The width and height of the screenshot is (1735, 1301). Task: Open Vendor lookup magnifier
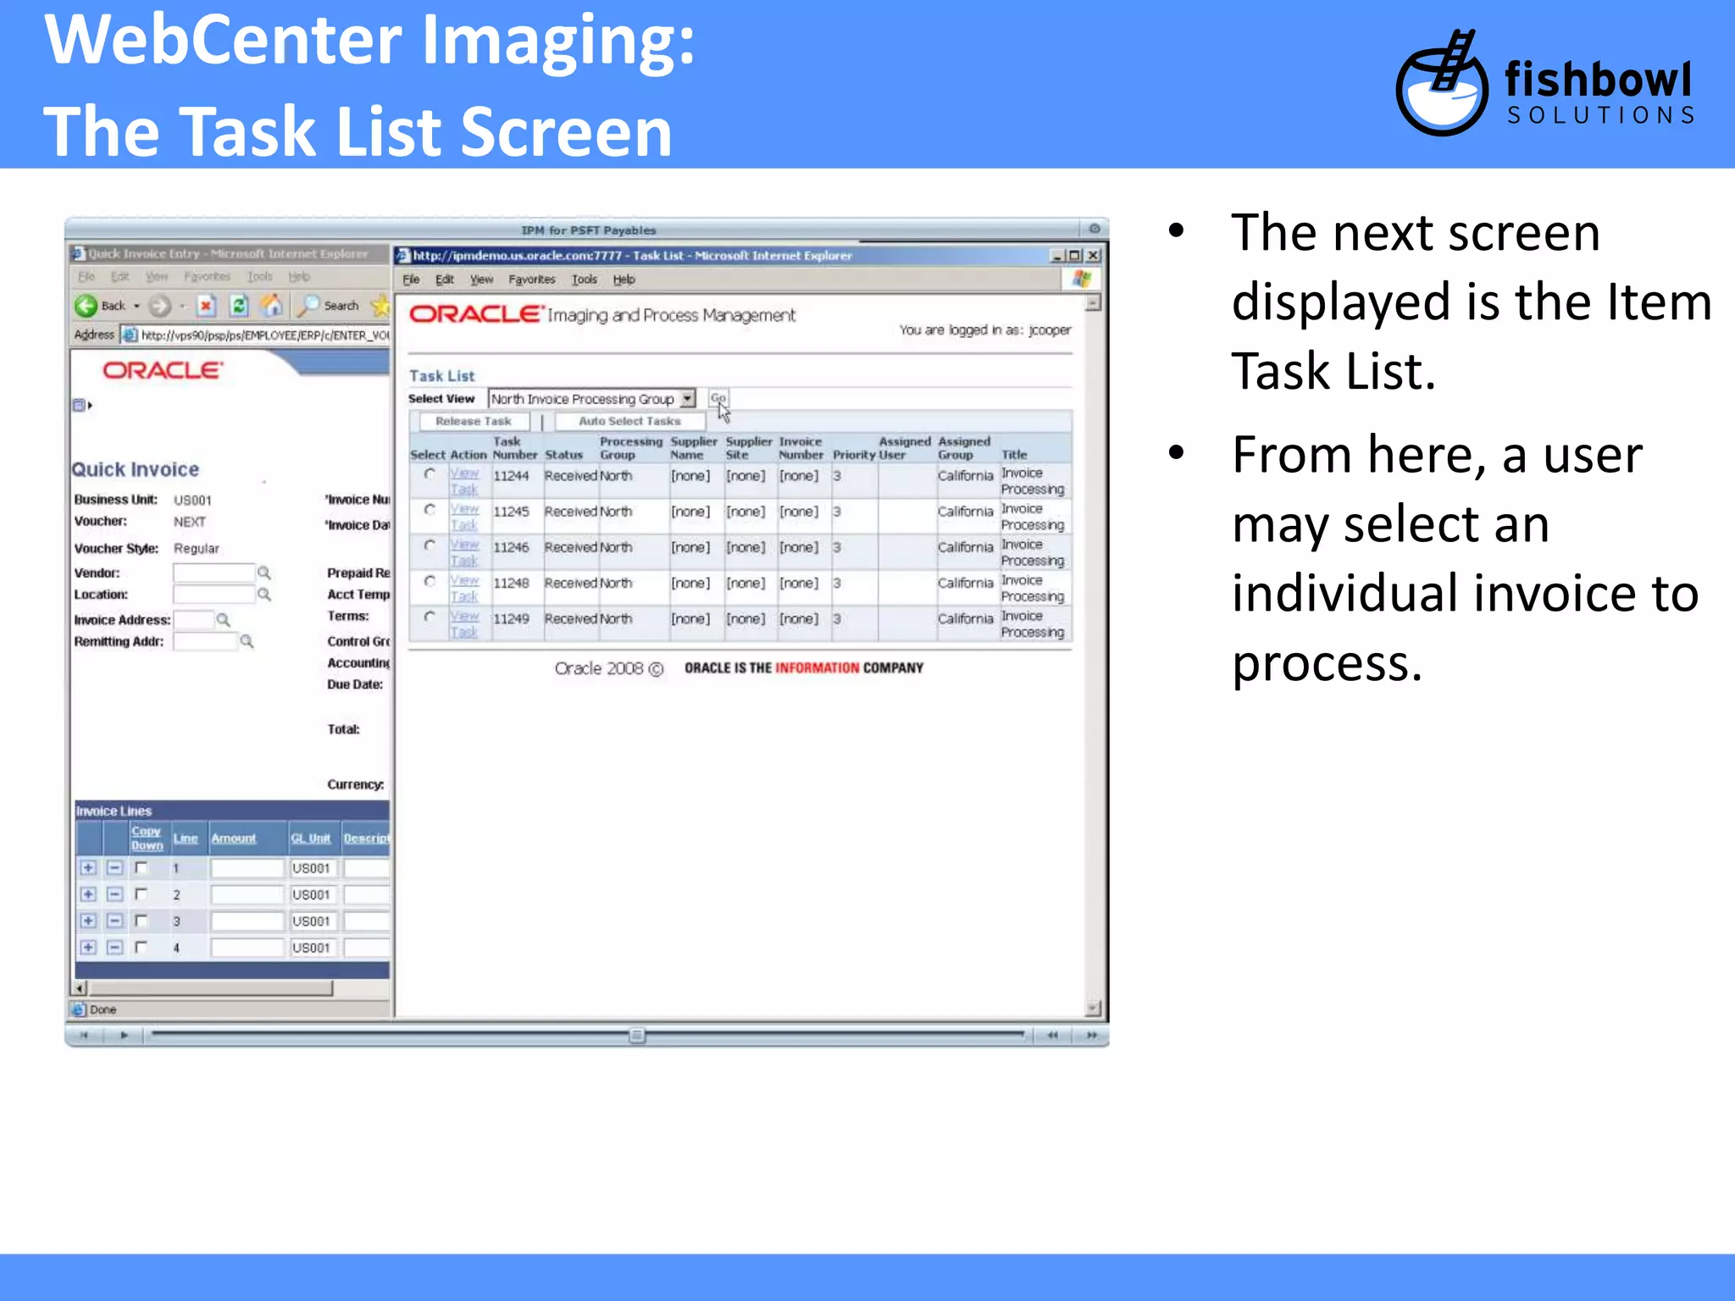coord(264,573)
